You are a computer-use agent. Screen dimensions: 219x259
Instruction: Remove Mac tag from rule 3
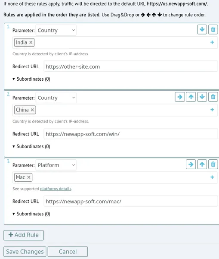(x=29, y=177)
